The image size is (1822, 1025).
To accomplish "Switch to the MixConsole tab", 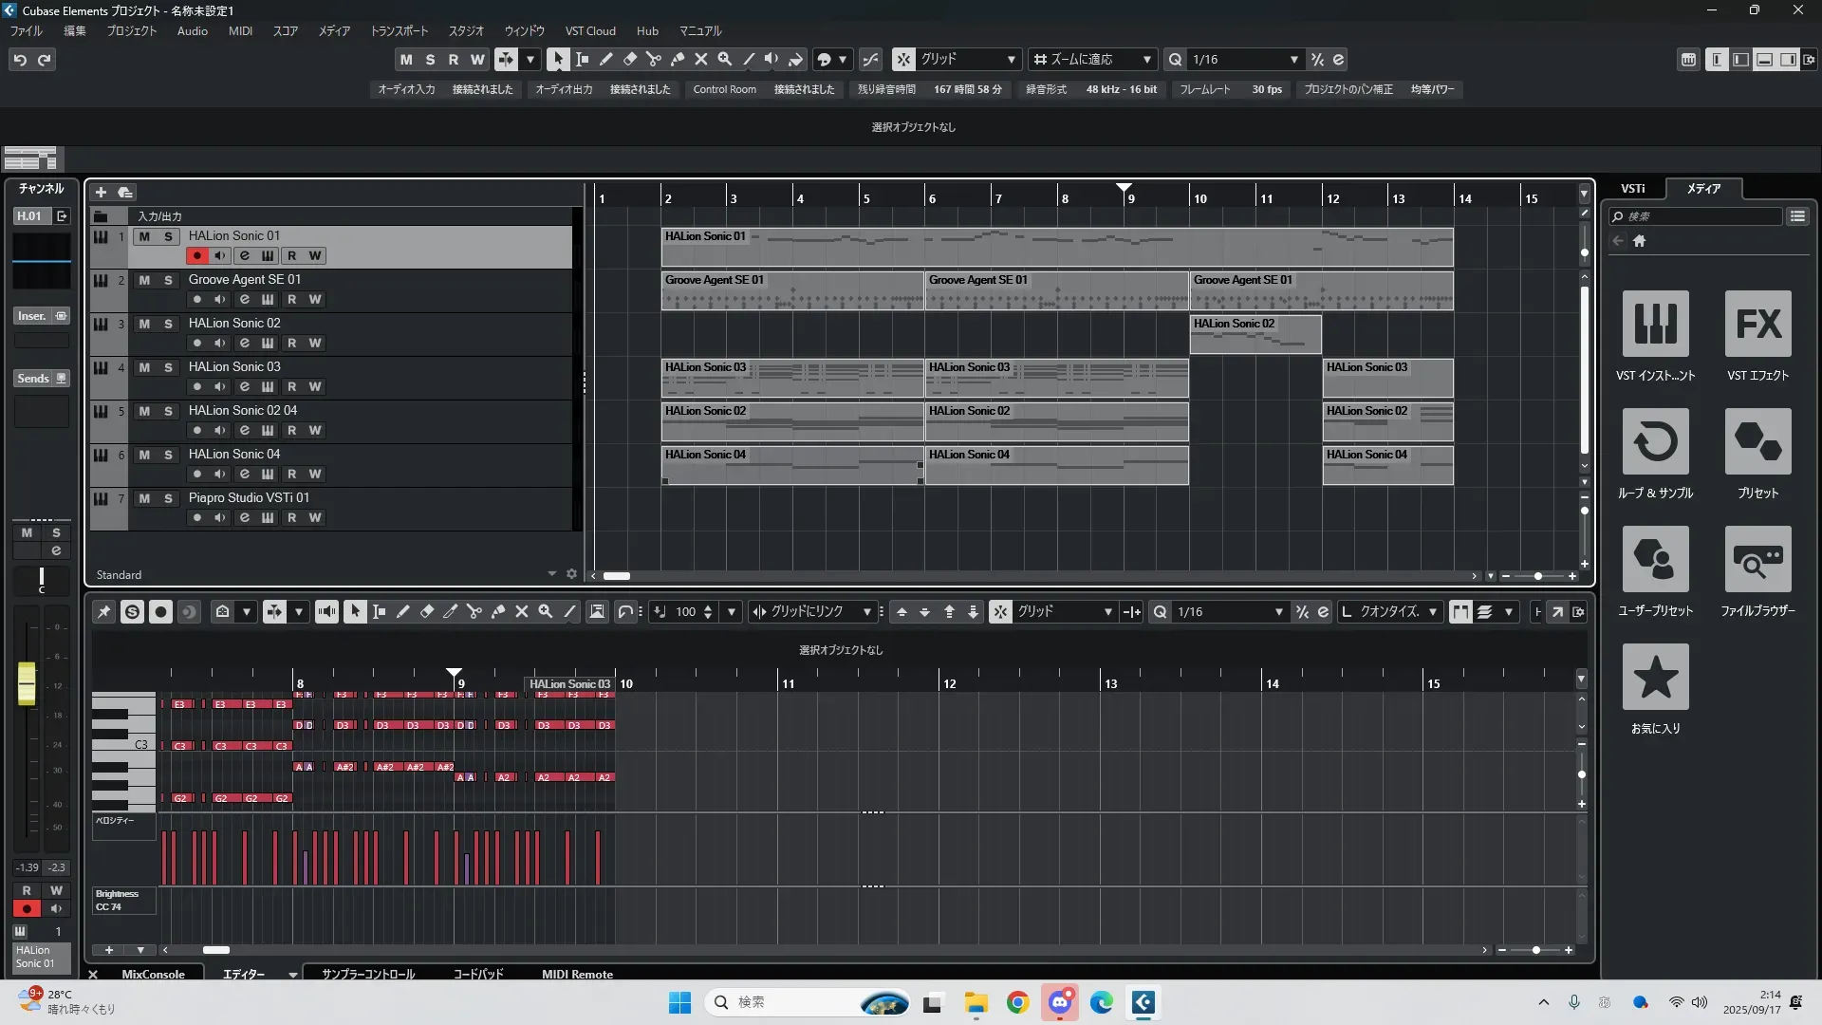I will click(x=153, y=974).
